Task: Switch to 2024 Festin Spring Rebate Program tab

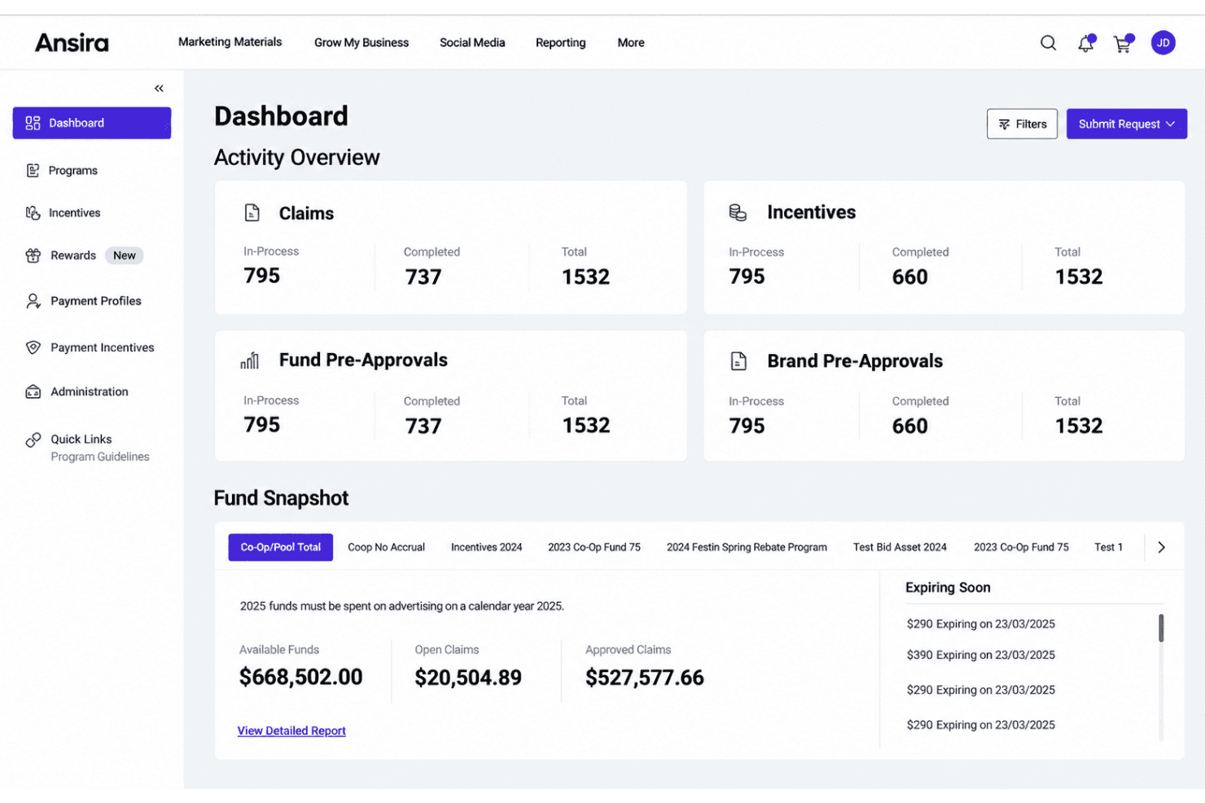Action: pos(747,548)
